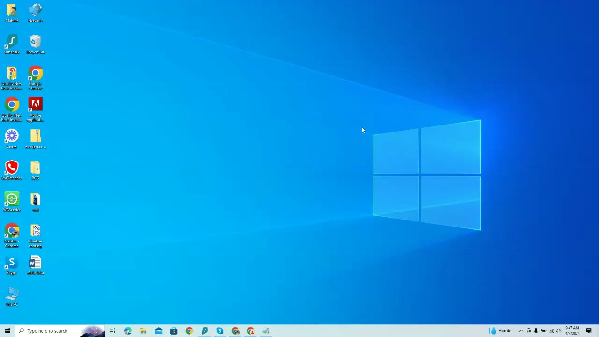Select the wordpress zip archive icon
599x337 pixels.
click(36, 139)
